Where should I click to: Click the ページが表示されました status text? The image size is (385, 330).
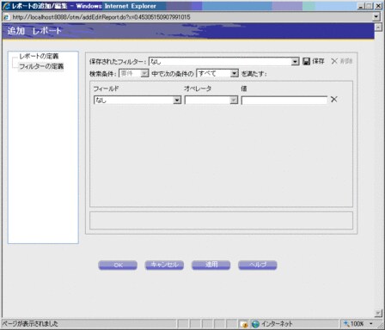(30, 324)
